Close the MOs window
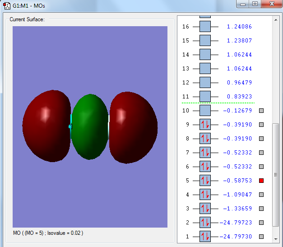This screenshot has width=283, height=247. click(x=272, y=4)
